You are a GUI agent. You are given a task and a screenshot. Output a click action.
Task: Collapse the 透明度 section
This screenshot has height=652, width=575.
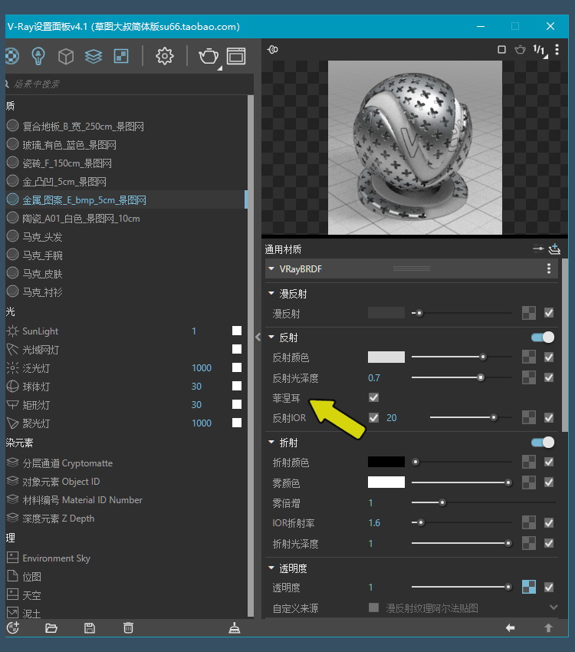[x=271, y=568]
